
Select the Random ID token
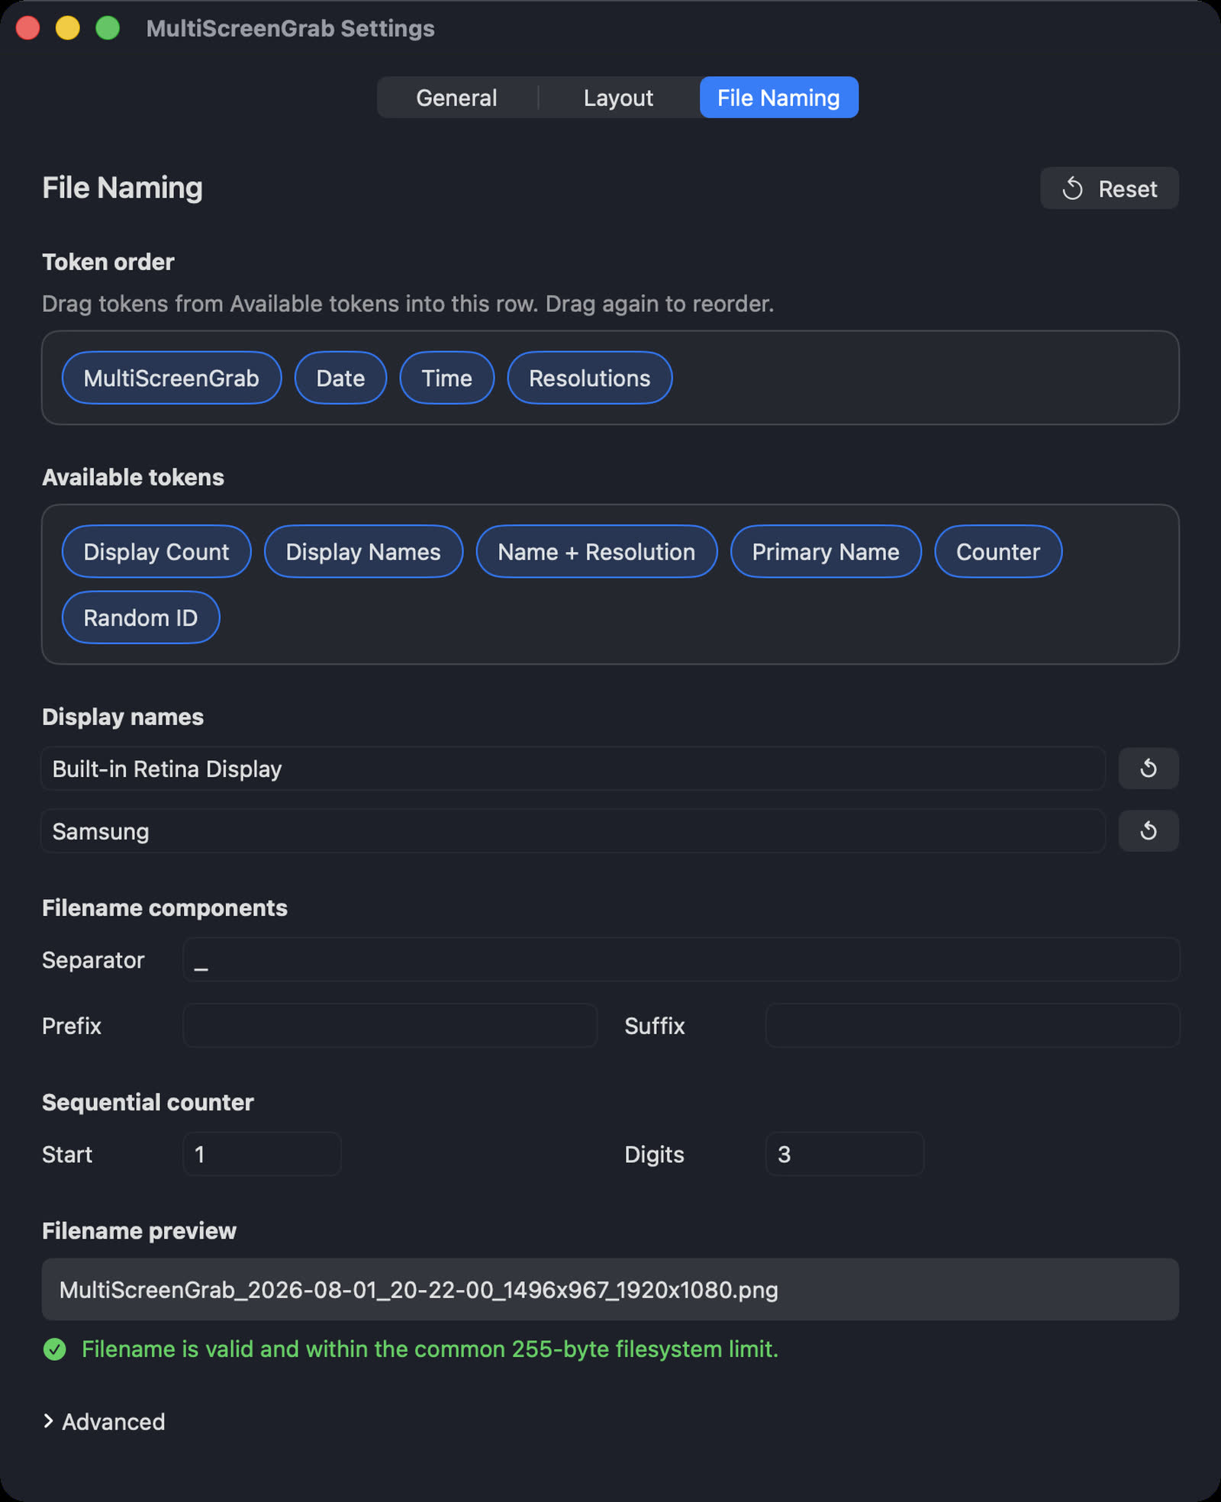tap(140, 617)
